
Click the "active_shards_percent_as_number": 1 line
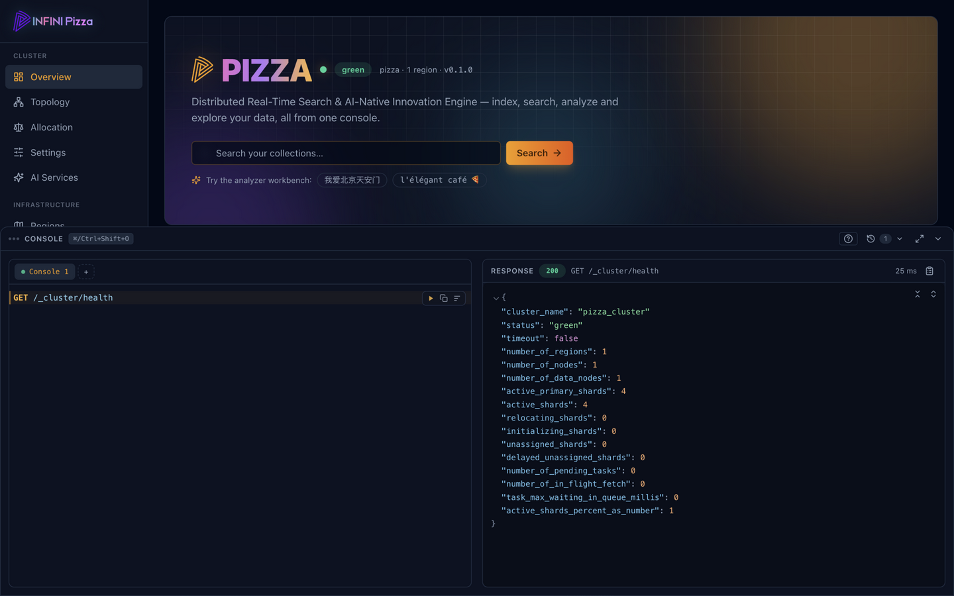pos(588,511)
